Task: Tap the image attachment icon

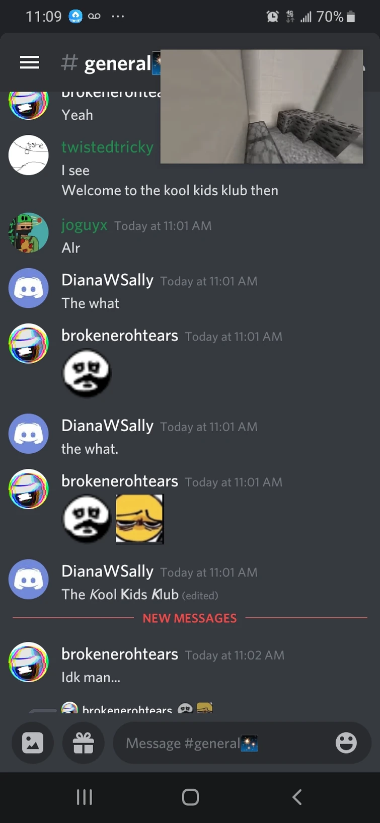Action: [x=33, y=743]
